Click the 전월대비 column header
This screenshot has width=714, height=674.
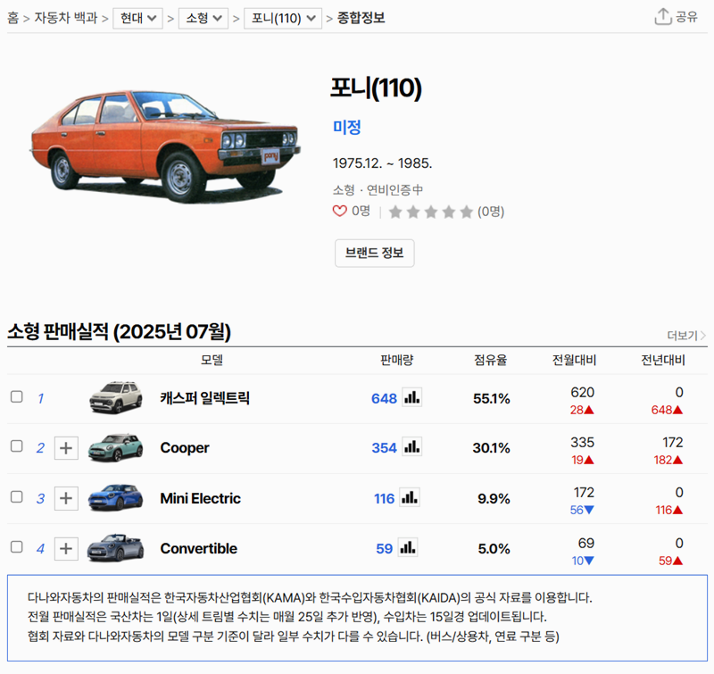[x=574, y=361]
